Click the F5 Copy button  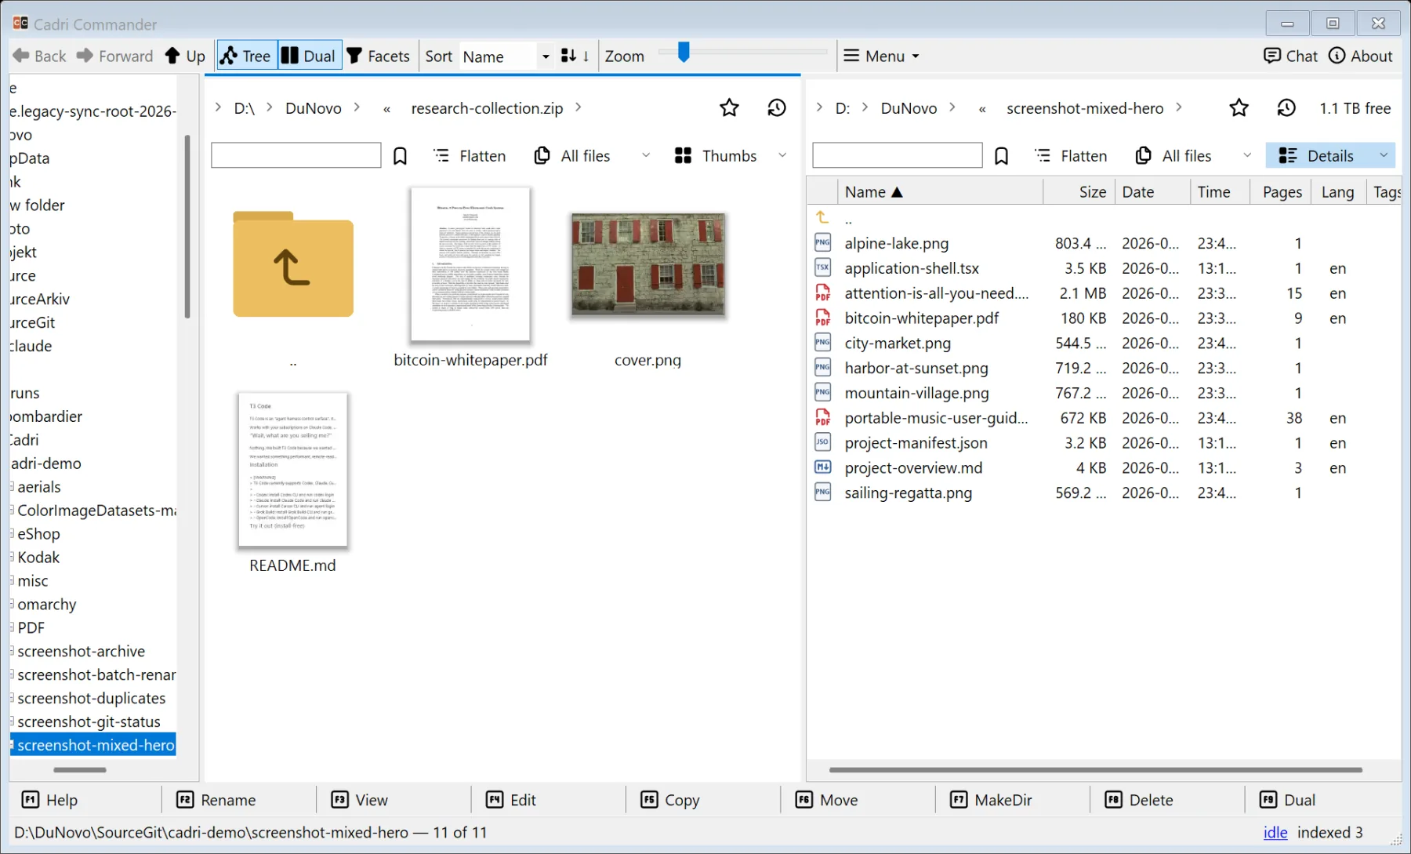click(x=670, y=800)
